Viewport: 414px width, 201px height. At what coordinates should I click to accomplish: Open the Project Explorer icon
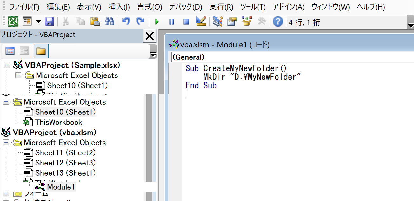click(x=218, y=22)
